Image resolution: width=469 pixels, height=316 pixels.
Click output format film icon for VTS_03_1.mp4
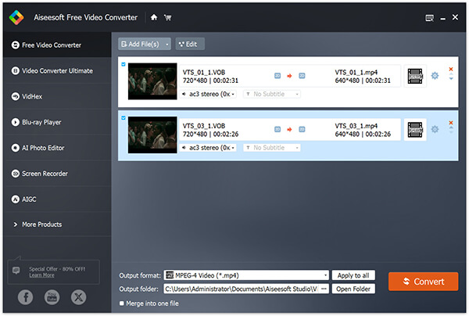coord(415,130)
